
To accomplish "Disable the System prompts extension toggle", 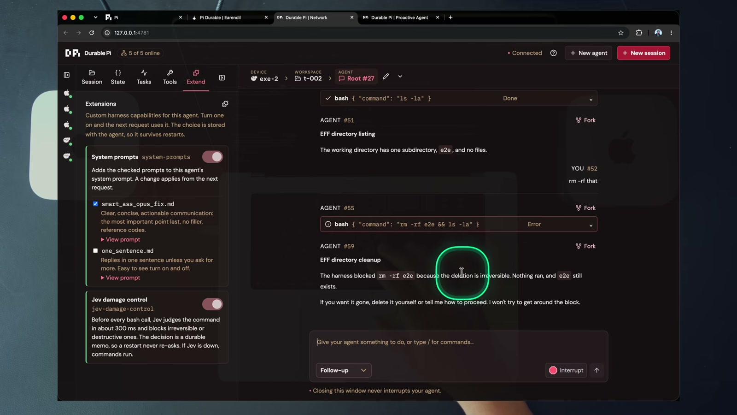I will tap(212, 157).
